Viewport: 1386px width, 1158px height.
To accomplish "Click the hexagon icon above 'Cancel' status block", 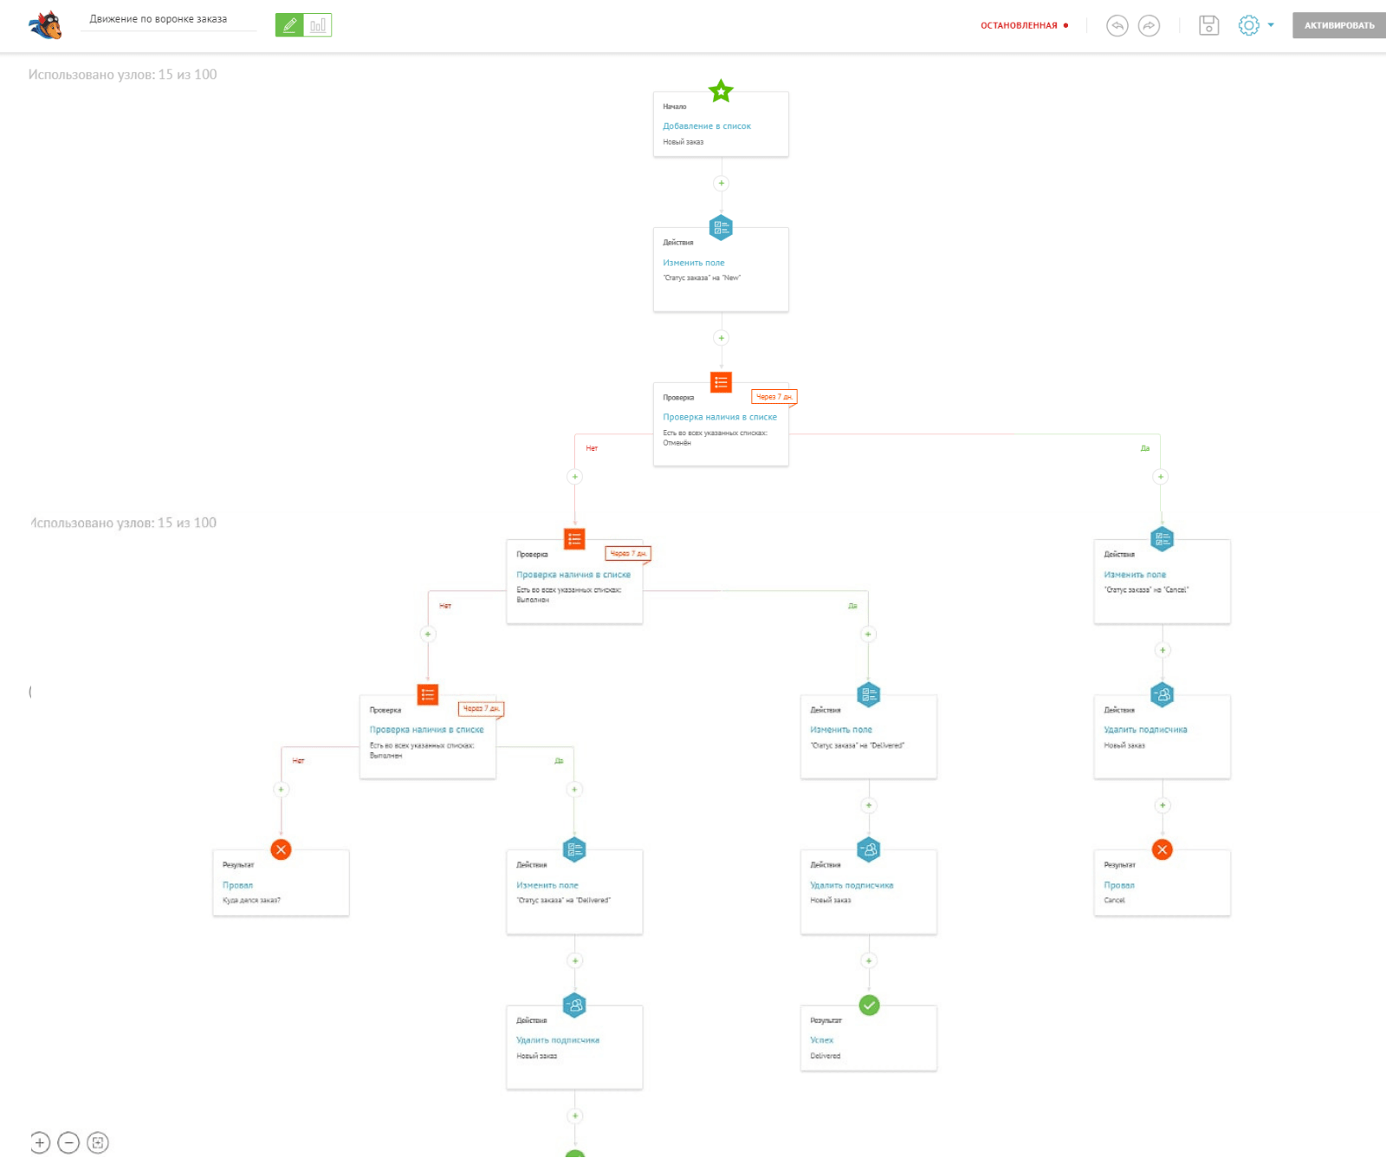I will (1162, 539).
